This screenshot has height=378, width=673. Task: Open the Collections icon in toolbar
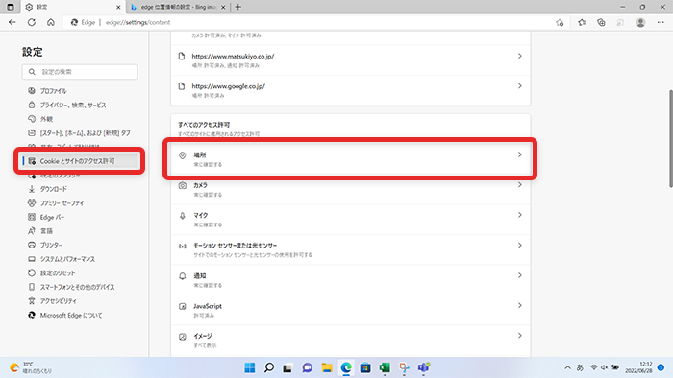click(x=601, y=23)
